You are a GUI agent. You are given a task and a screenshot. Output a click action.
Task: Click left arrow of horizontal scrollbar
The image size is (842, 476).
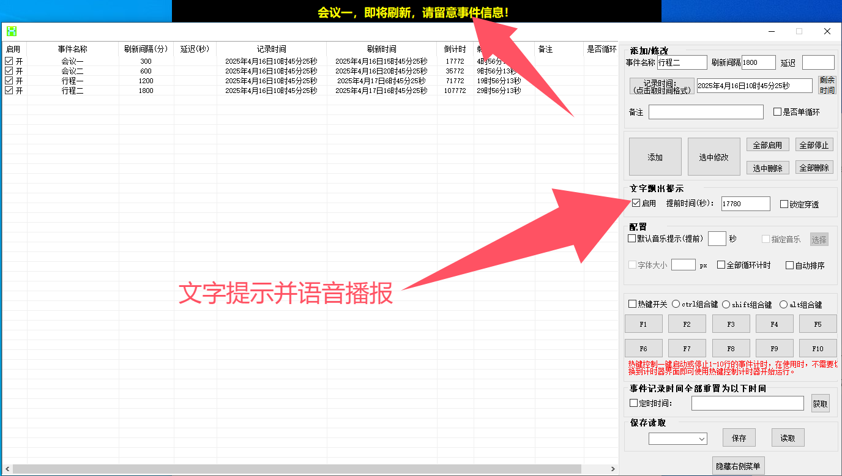(x=7, y=469)
